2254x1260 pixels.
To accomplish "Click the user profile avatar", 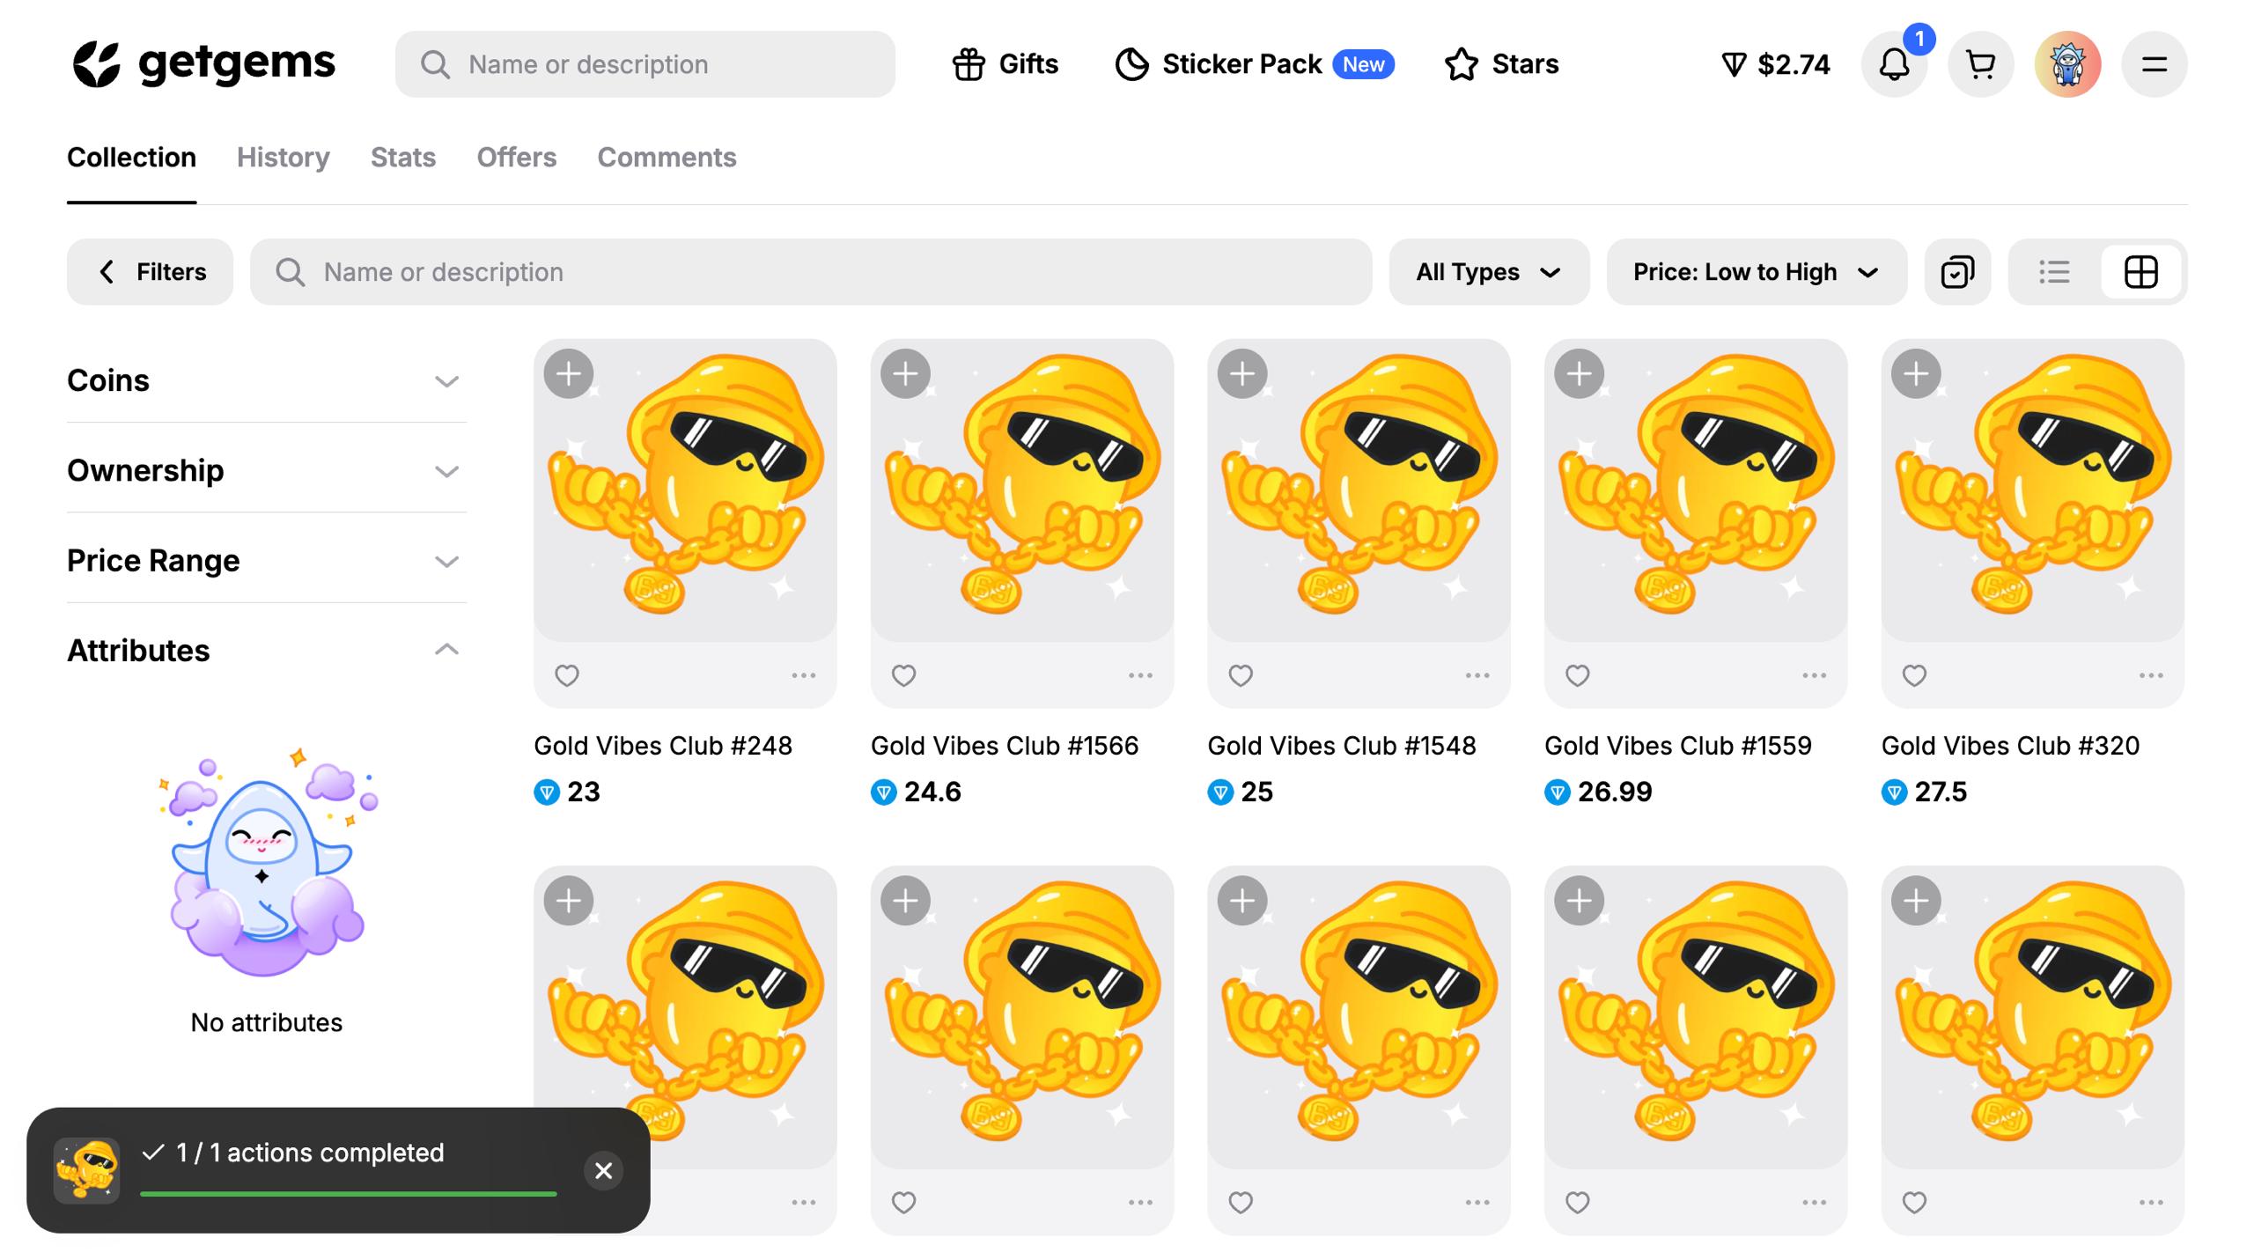I will click(x=2067, y=64).
